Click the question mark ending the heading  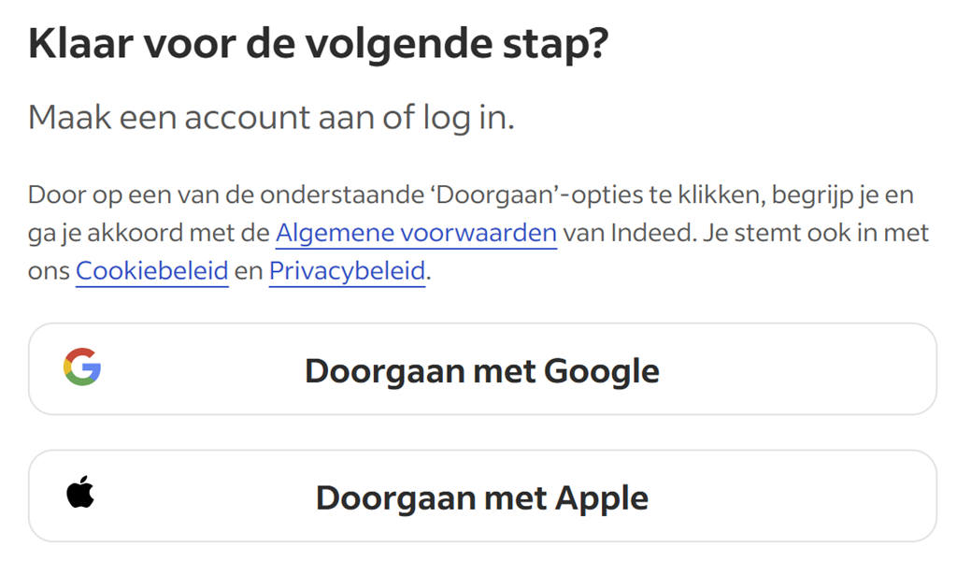coord(595,44)
